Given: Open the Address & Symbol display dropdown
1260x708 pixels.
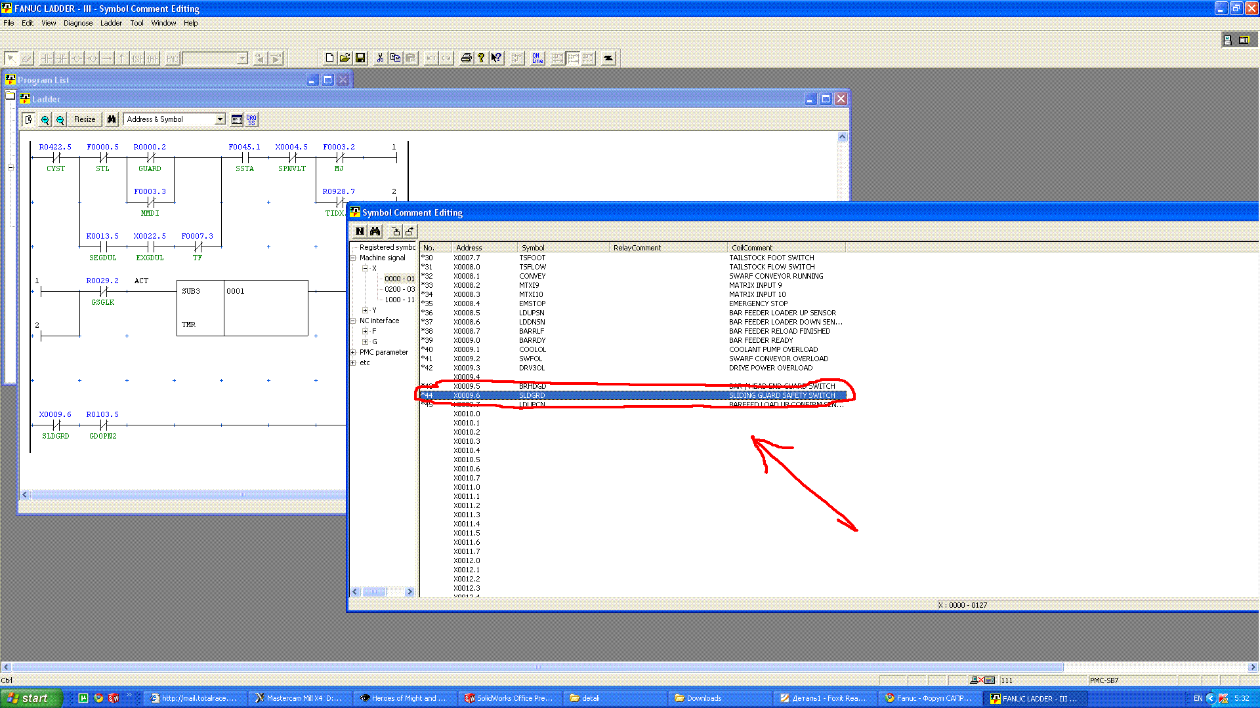Looking at the screenshot, I should (220, 119).
